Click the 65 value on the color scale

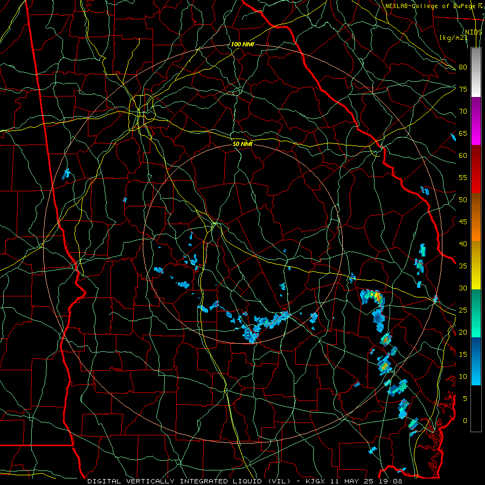463,133
